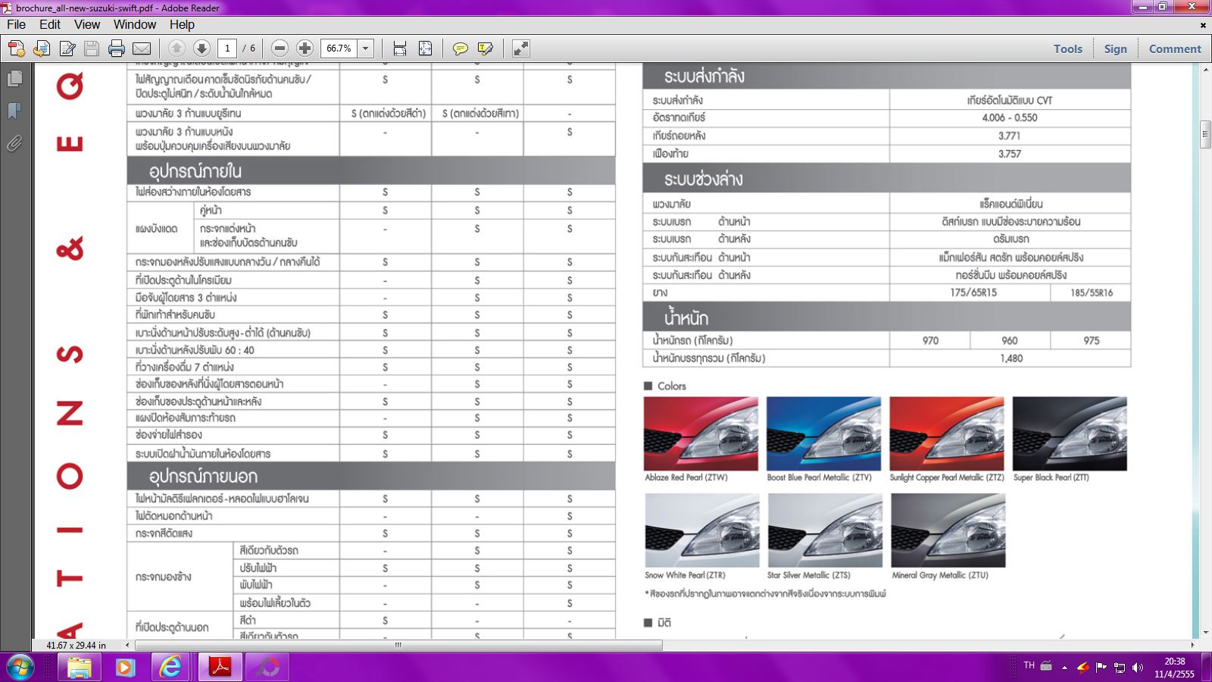1212x682 pixels.
Task: Open the page thumbnails panel
Action: pos(14,79)
